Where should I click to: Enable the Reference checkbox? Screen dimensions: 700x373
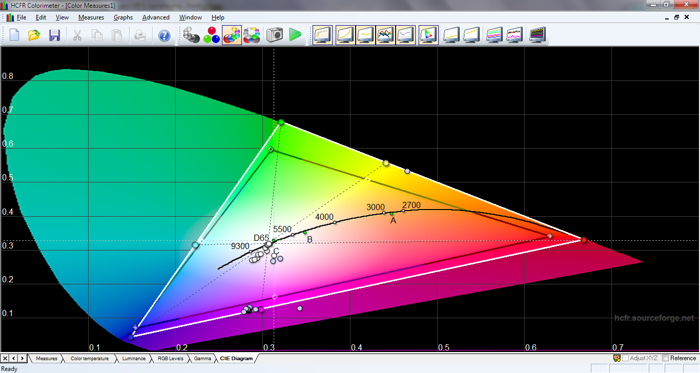pos(666,358)
